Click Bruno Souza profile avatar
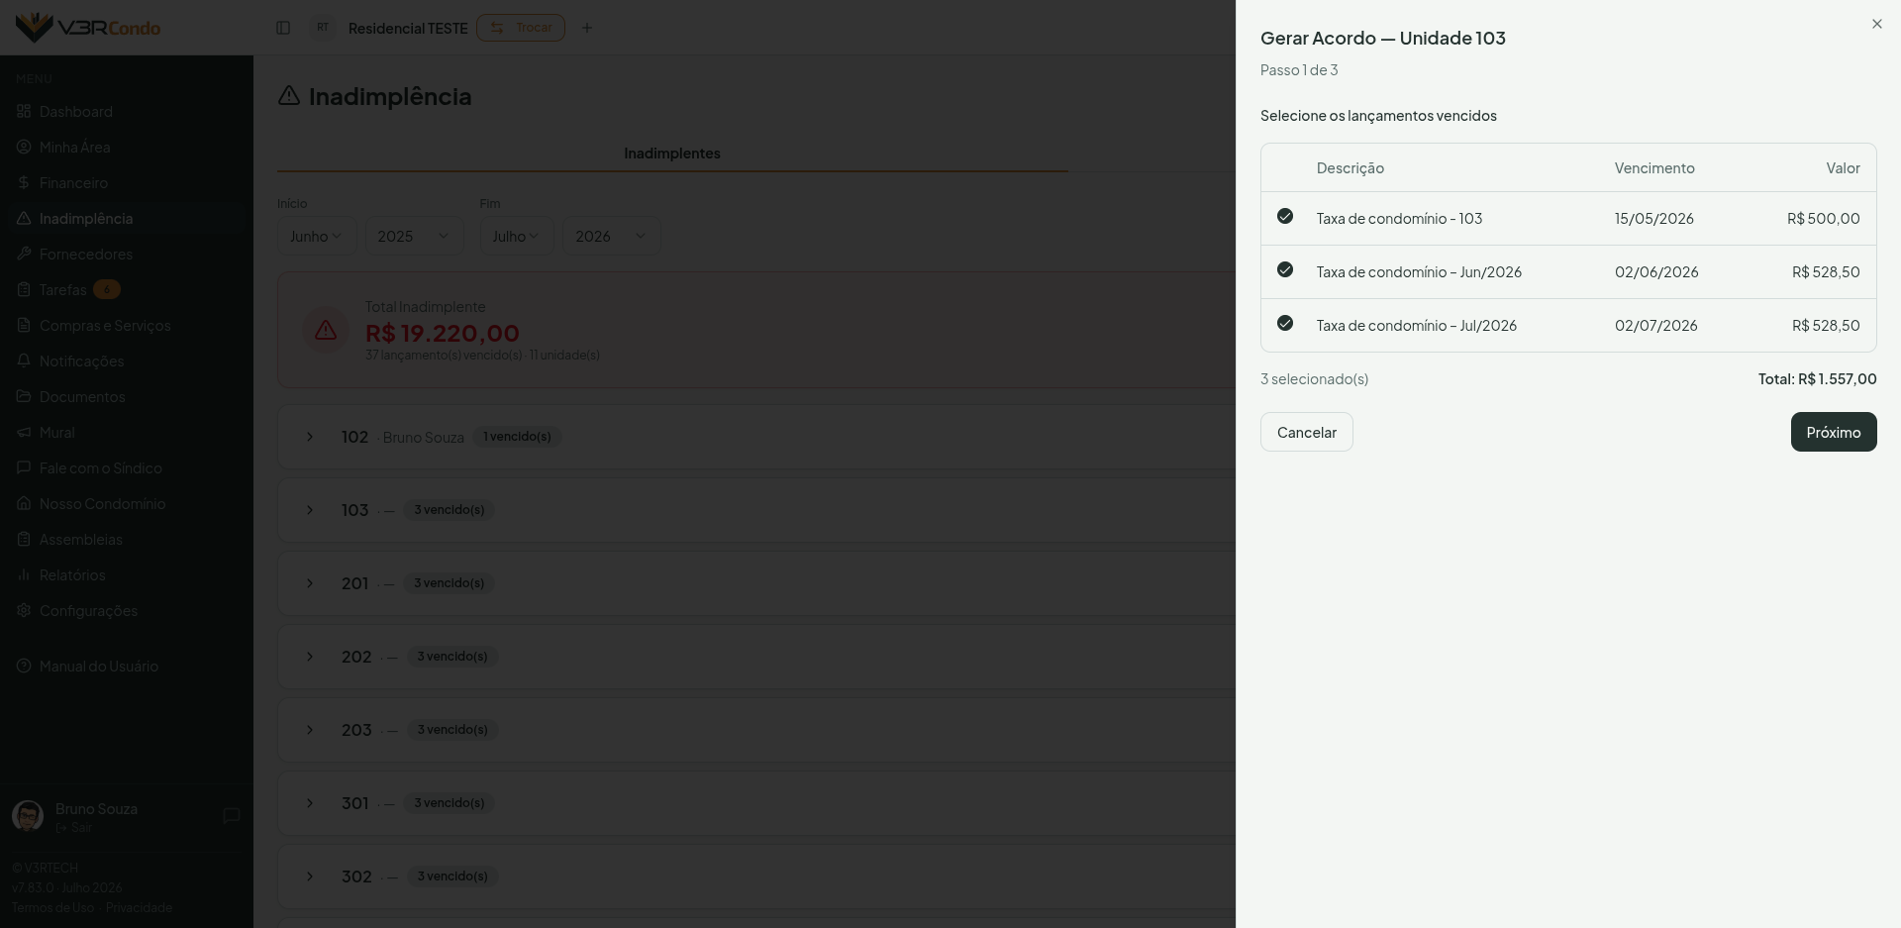This screenshot has height=928, width=1901. tap(28, 816)
